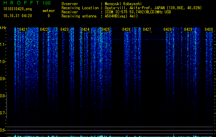216x137 pixels.
Task: Click the 0427 time marker
Action: 147,29
